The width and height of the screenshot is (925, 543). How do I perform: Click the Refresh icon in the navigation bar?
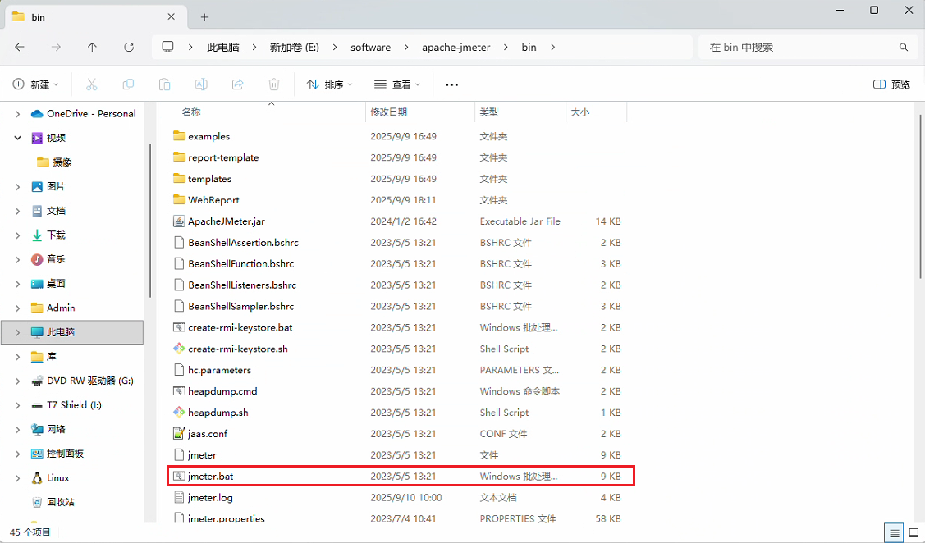click(129, 47)
